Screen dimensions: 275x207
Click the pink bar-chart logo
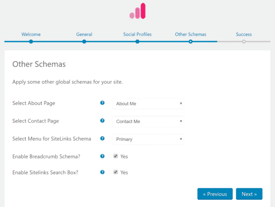point(137,11)
